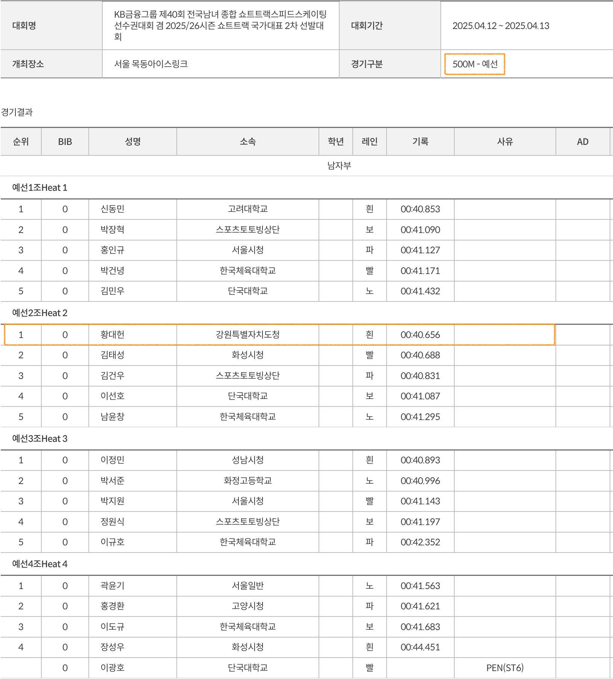Click the date range 2025.04.12 ~ 2025.04.13
This screenshot has width=613, height=679.
point(501,26)
